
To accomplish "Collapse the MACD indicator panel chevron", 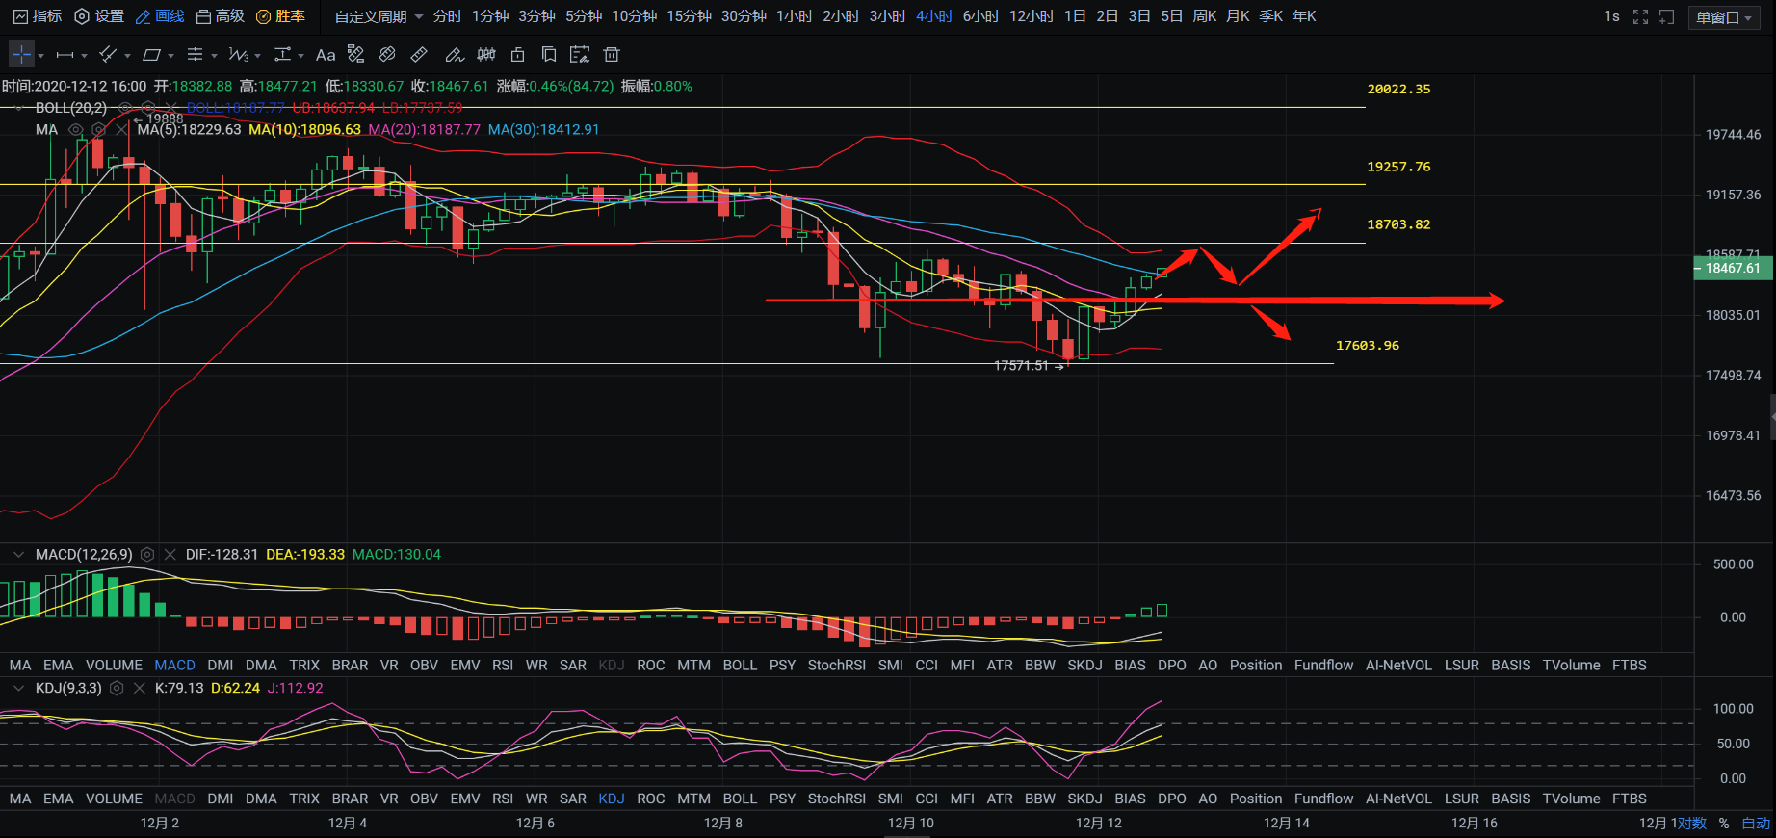I will coord(17,555).
